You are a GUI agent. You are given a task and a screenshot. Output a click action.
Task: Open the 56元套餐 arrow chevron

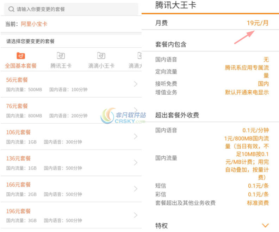(x=136, y=84)
